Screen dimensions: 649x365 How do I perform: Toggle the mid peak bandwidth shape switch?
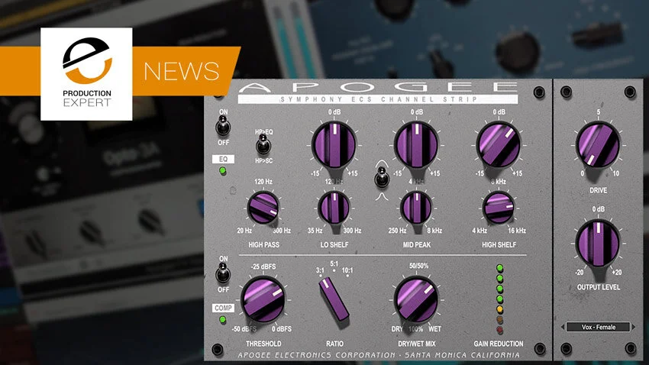pos(382,176)
